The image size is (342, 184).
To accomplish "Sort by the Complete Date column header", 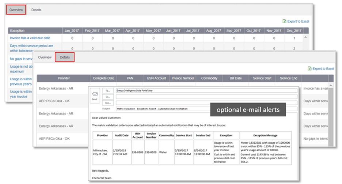I will [x=103, y=78].
